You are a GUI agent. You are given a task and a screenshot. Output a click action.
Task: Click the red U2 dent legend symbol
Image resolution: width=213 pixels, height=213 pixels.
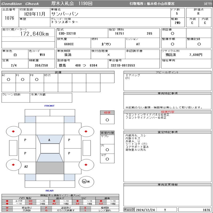click(x=30, y=201)
